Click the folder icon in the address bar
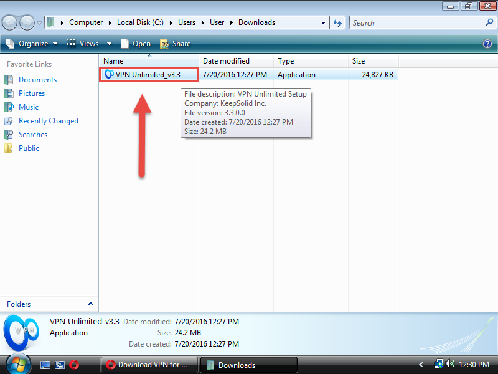This screenshot has width=498, height=374. 50,22
